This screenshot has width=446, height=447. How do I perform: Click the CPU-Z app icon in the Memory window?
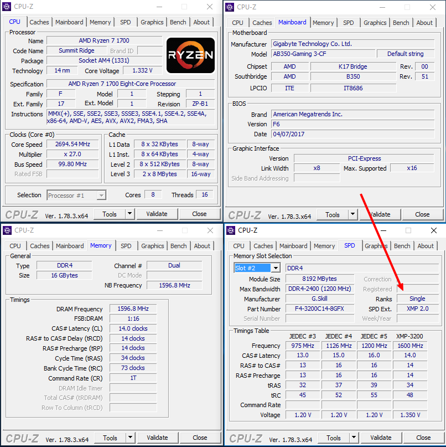(7, 230)
